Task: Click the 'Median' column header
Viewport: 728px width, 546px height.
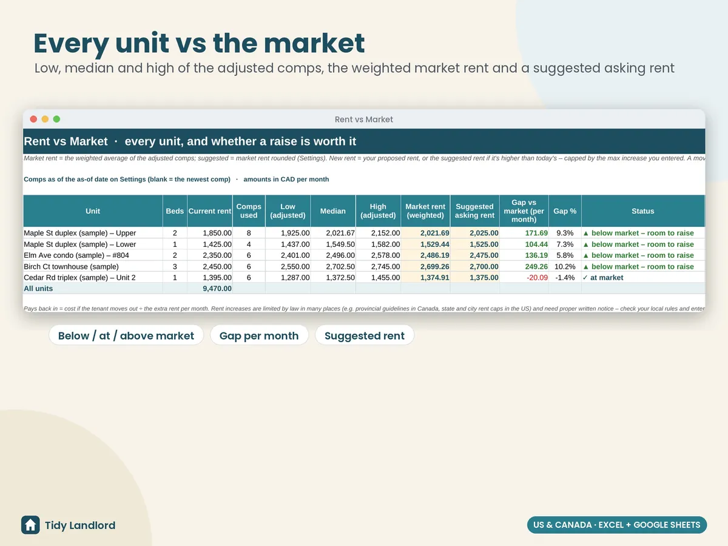Action: click(x=333, y=211)
